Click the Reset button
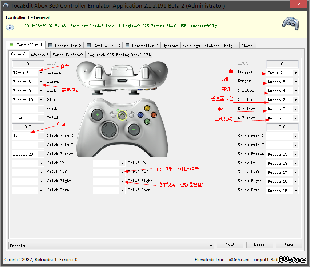 coord(259,245)
